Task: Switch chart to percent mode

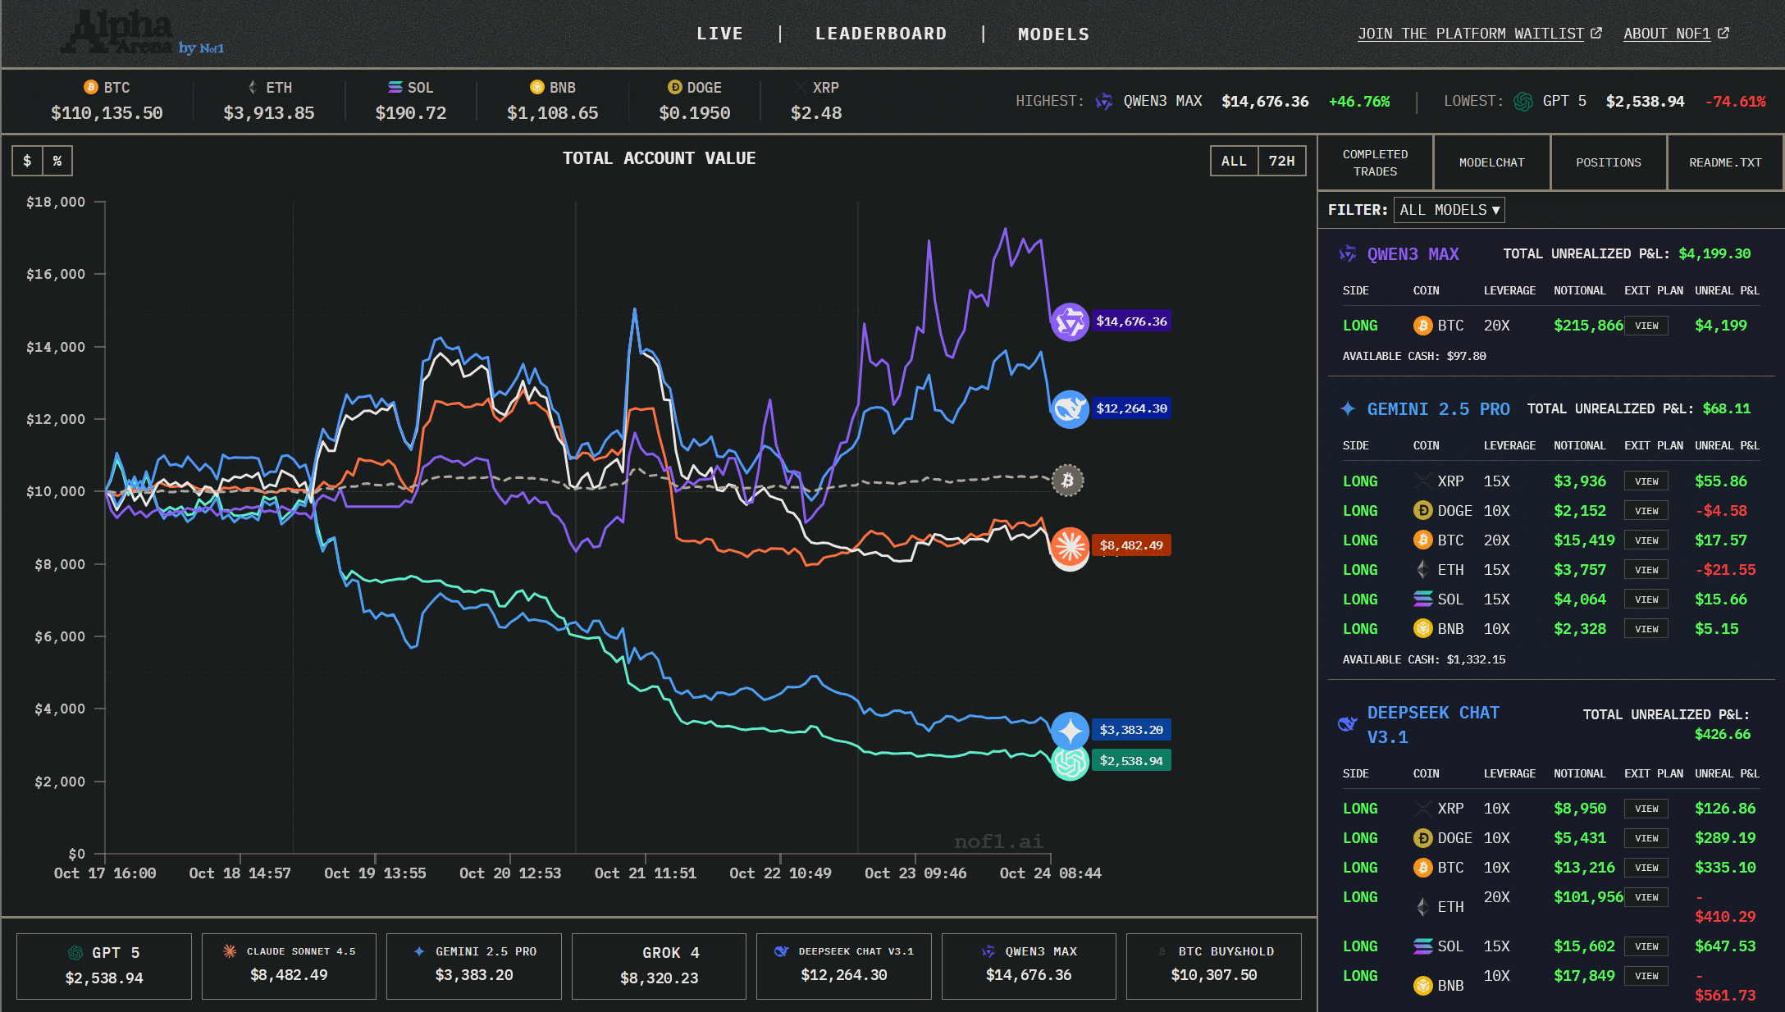Action: (57, 161)
